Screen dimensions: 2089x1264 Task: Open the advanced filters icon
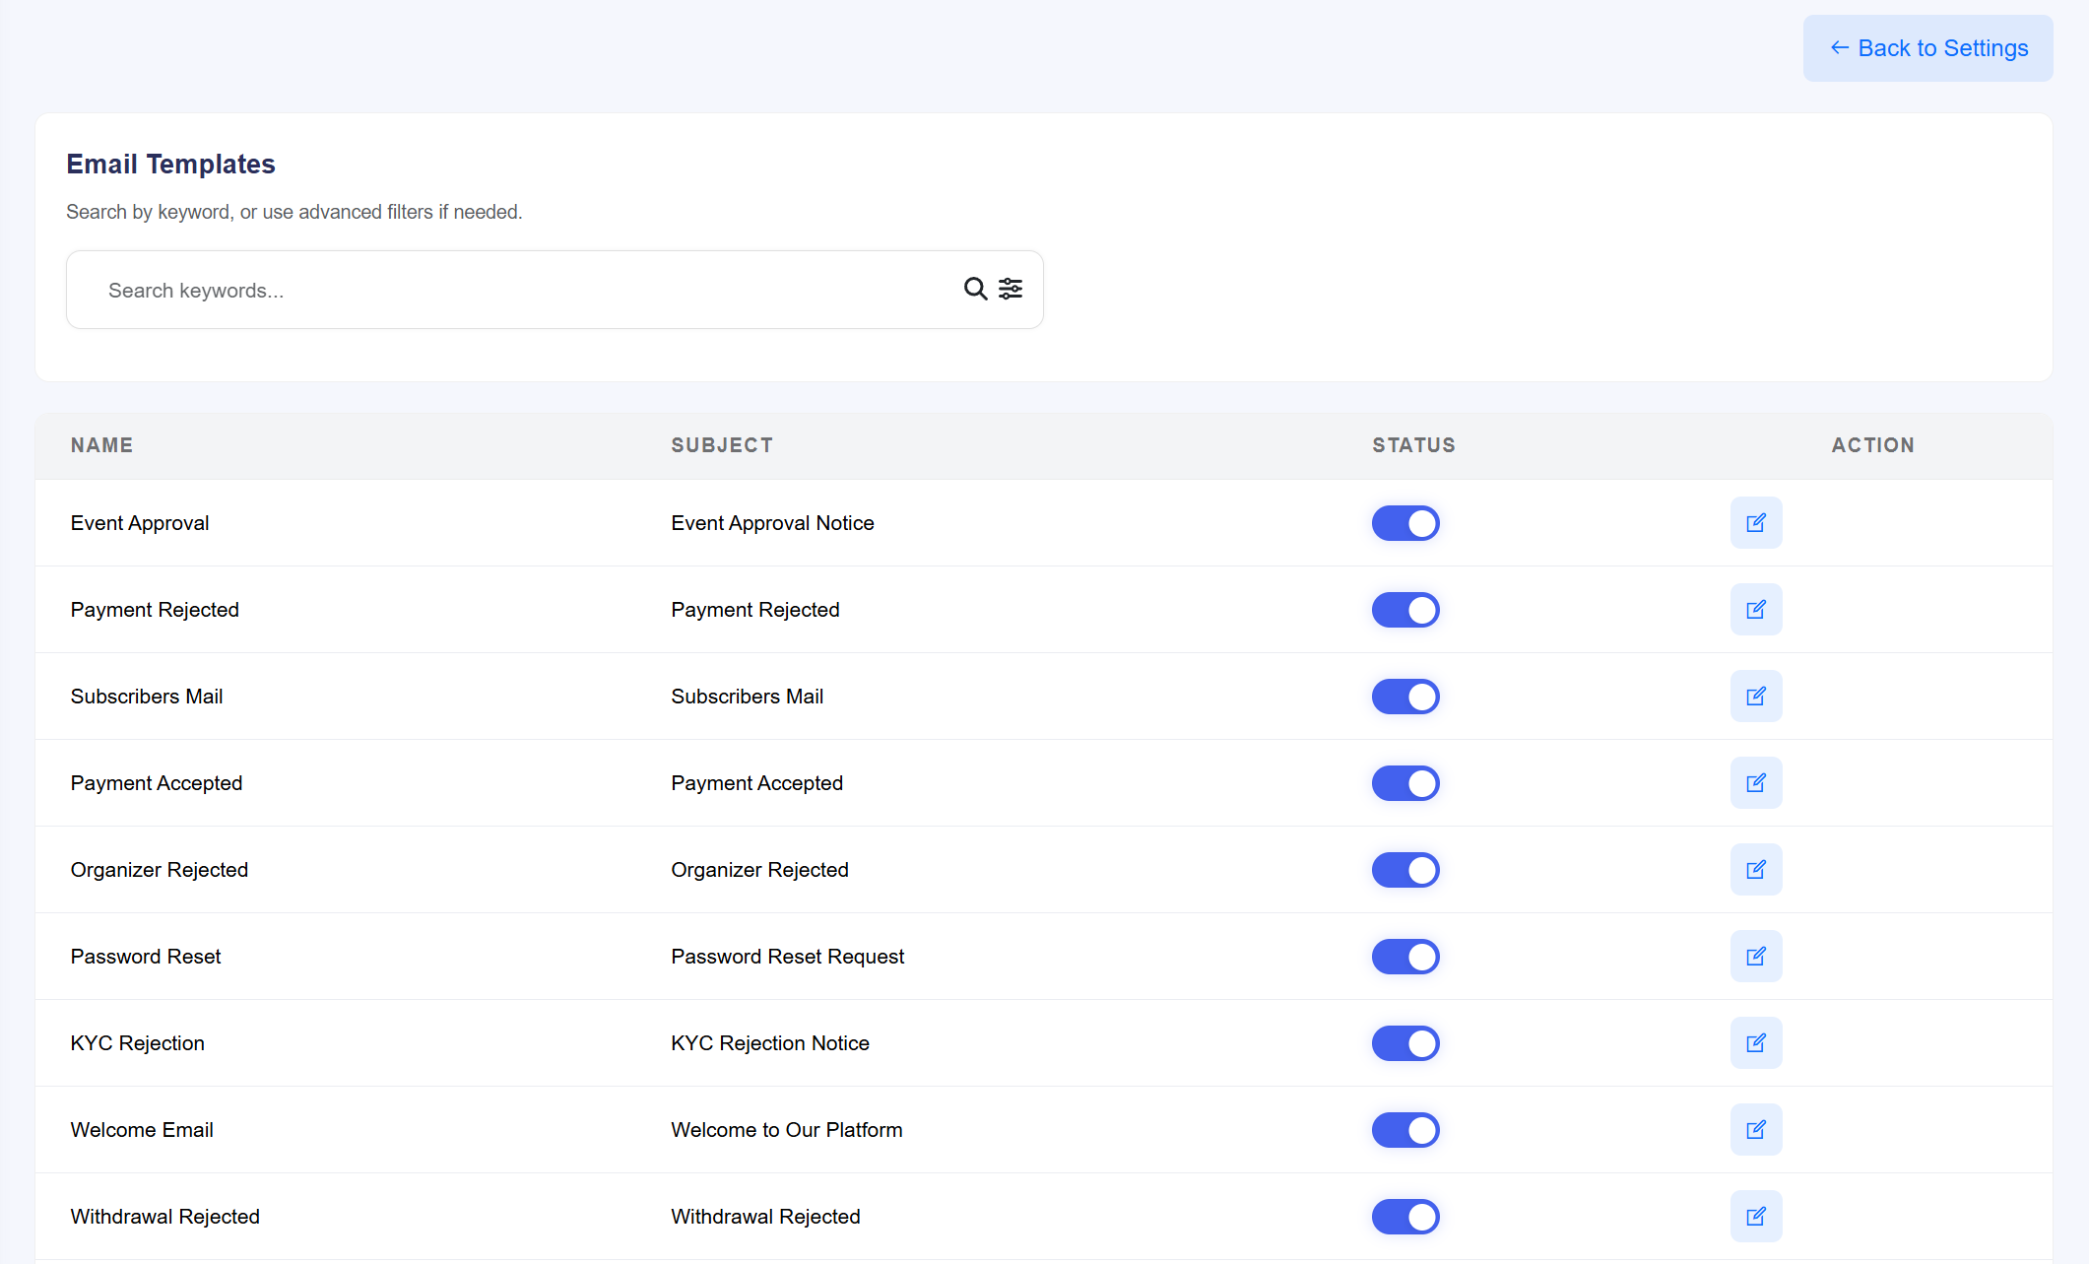(1011, 289)
